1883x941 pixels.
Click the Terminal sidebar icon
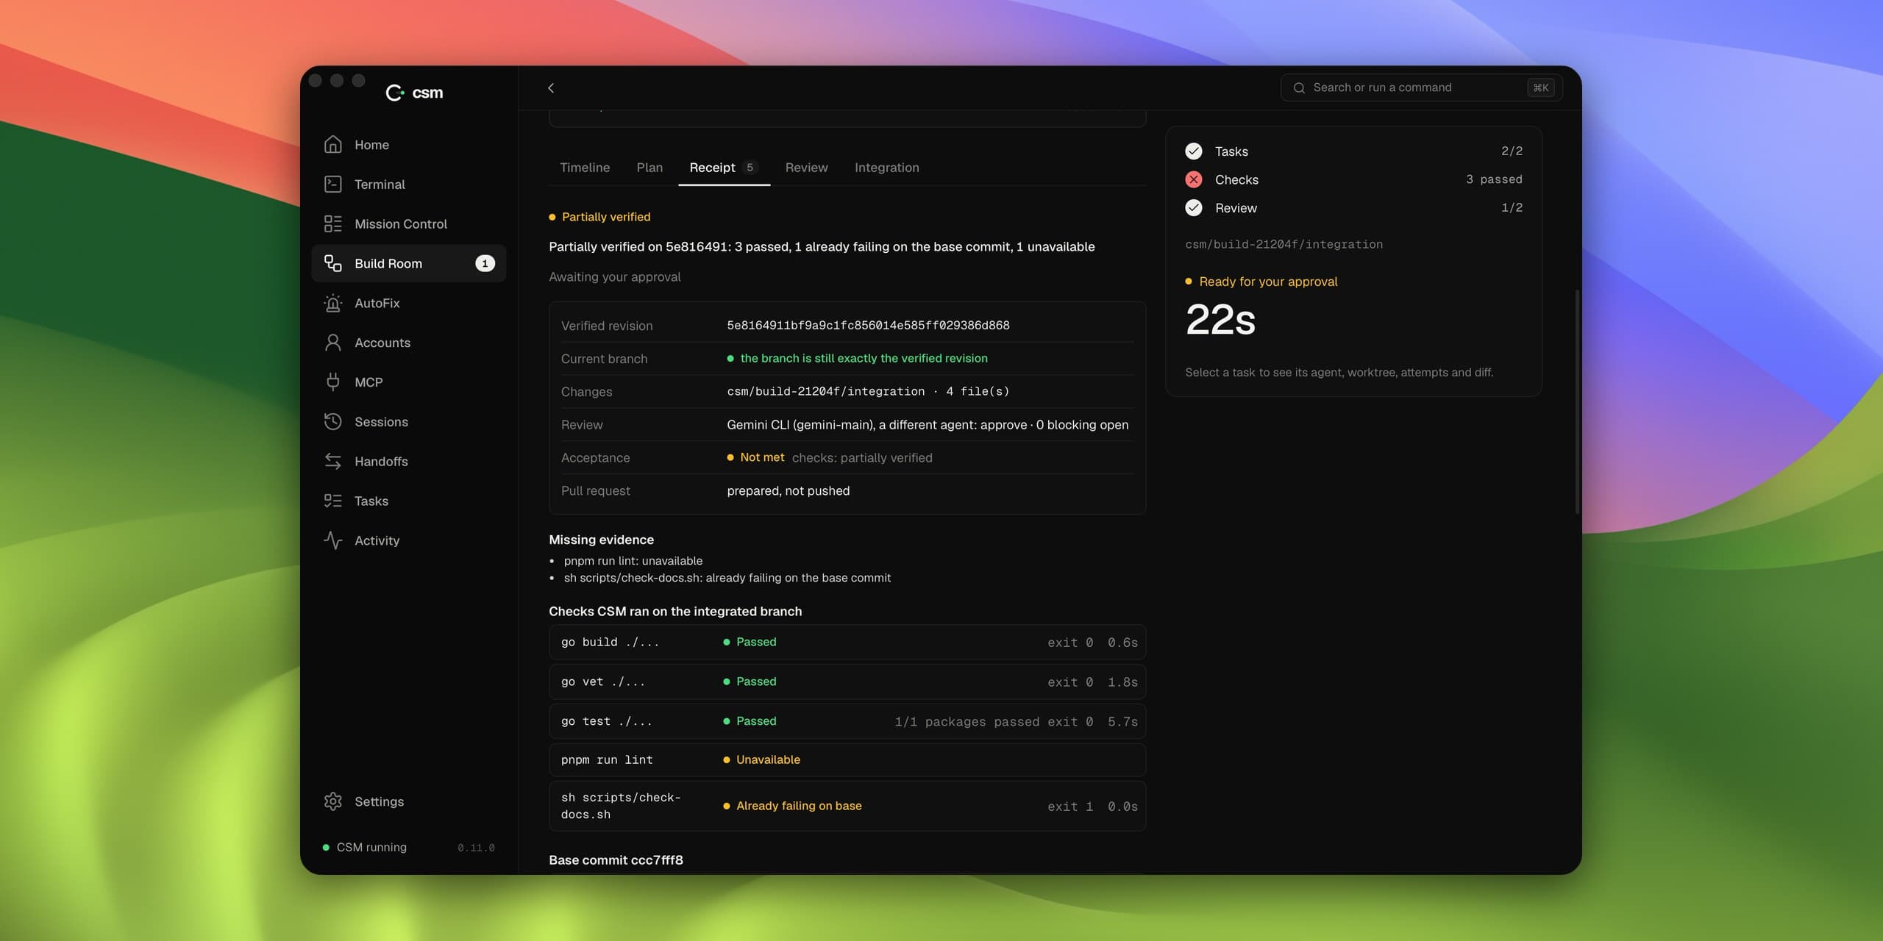click(x=333, y=184)
